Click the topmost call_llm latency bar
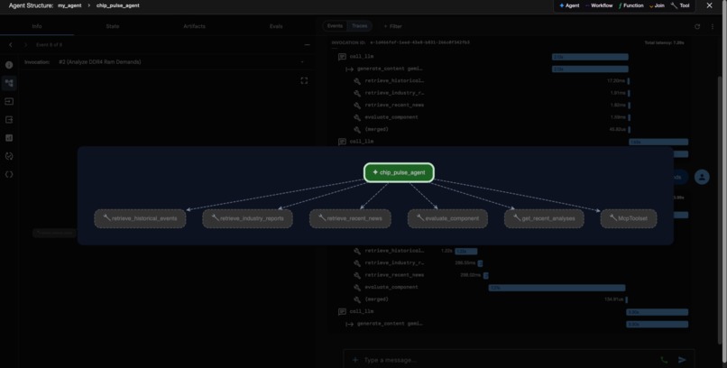The image size is (727, 368). pos(590,57)
